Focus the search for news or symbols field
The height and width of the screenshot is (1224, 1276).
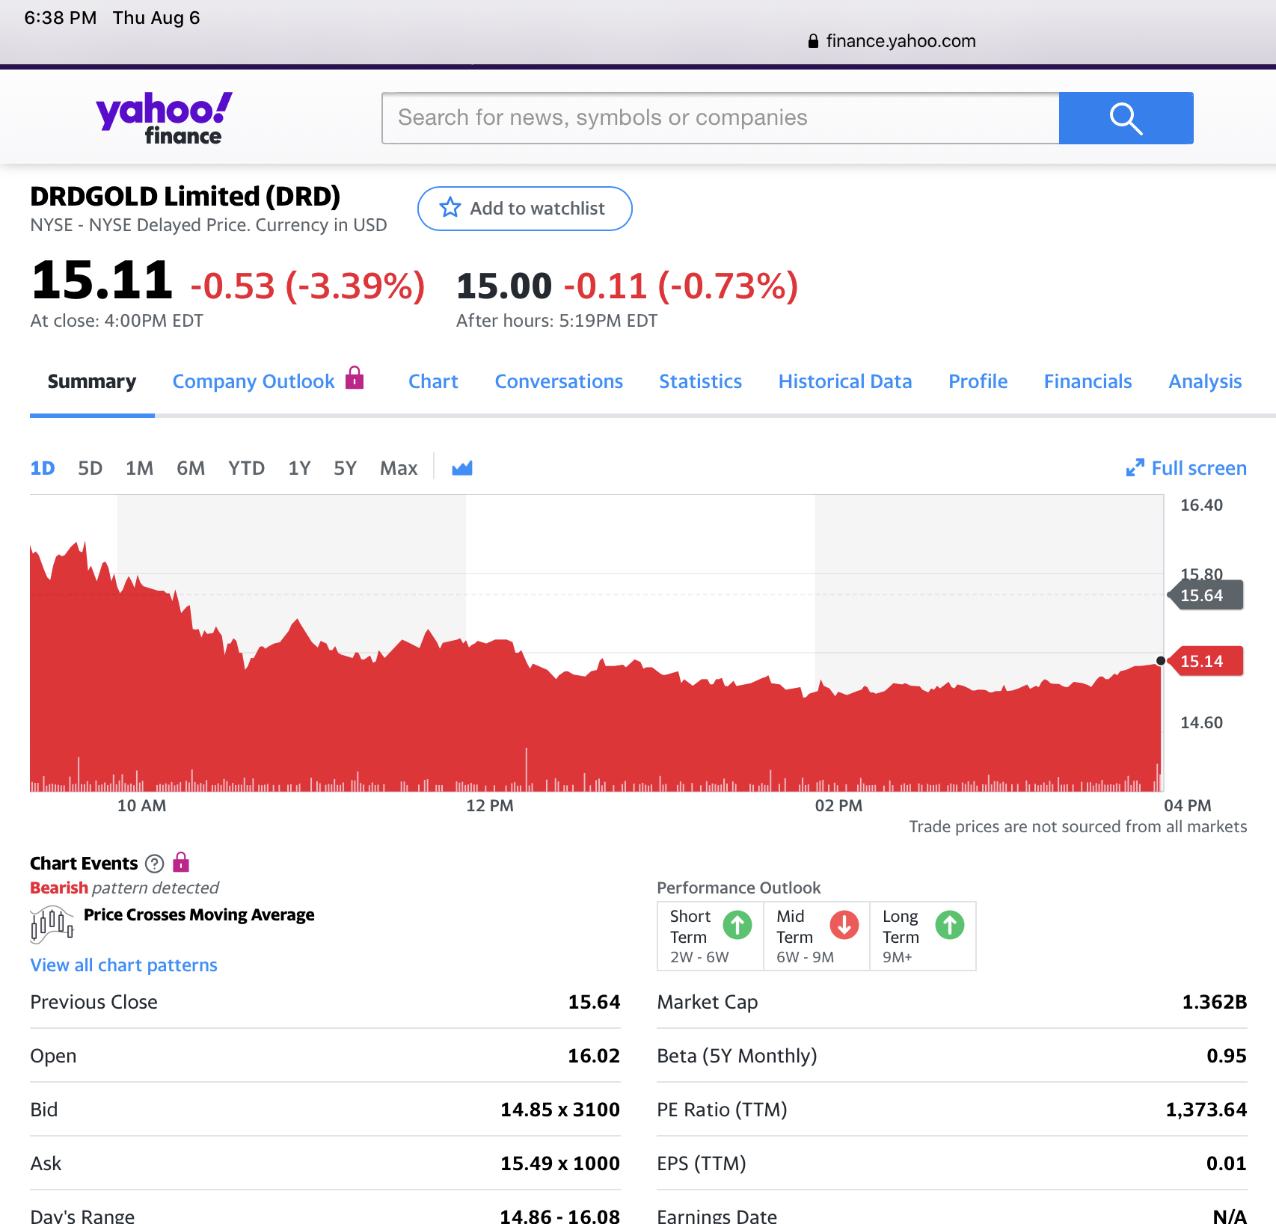[x=721, y=118]
